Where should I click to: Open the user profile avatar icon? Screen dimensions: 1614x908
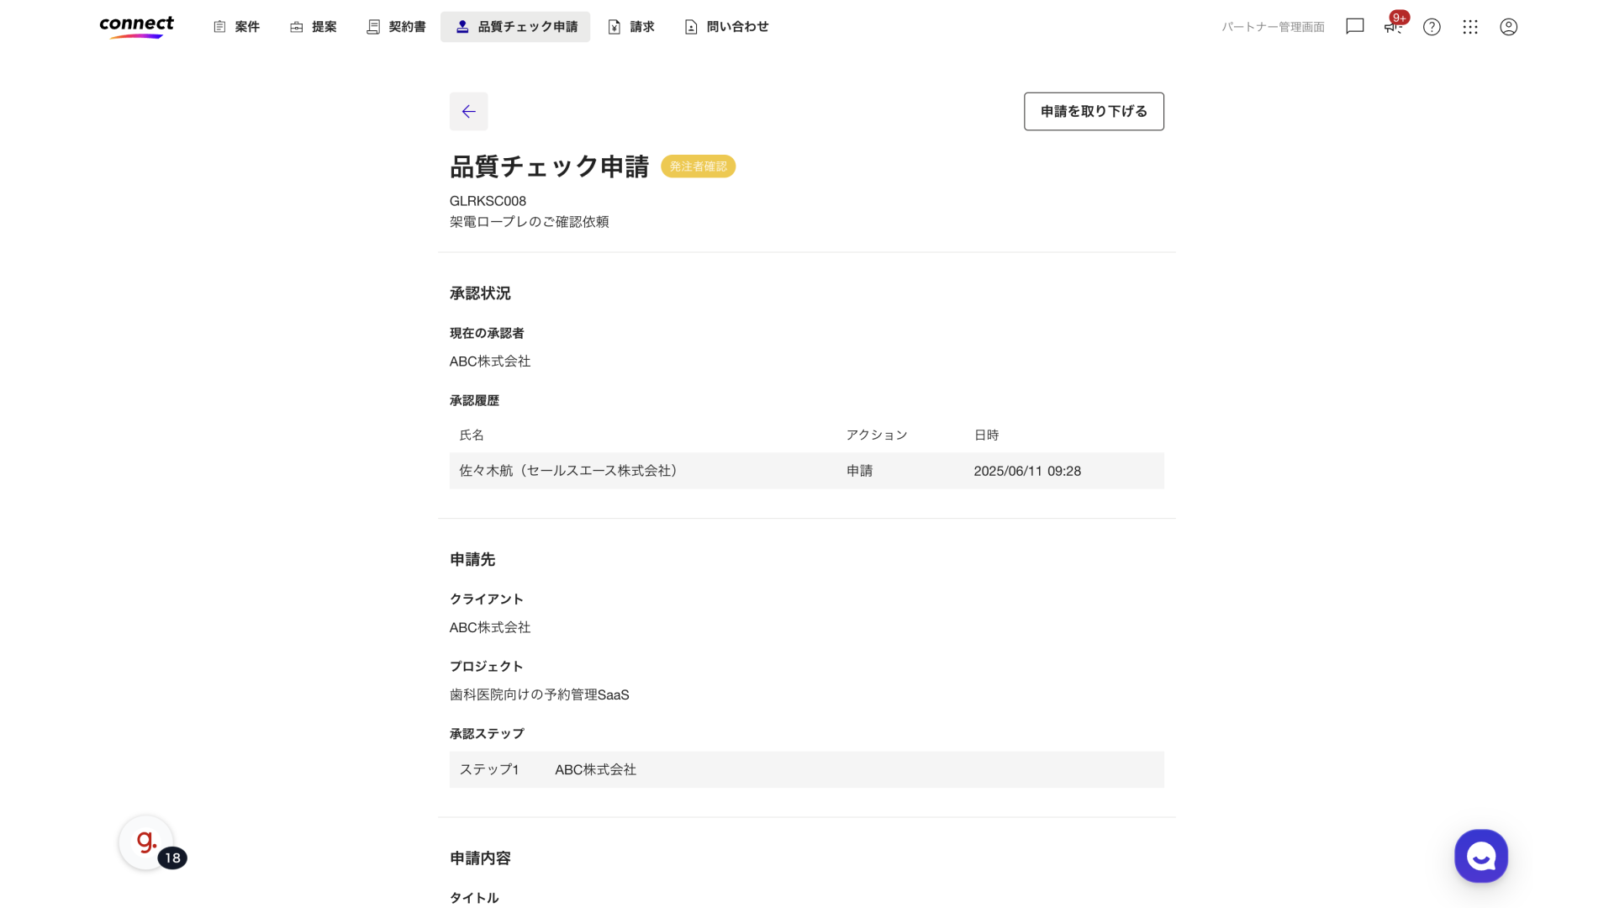pos(1508,27)
